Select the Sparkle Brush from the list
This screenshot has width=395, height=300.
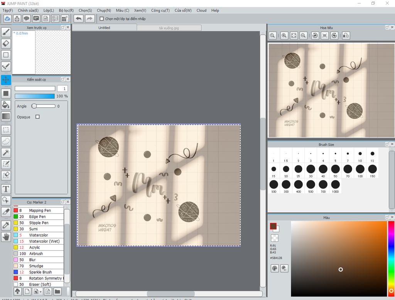[x=38, y=272]
